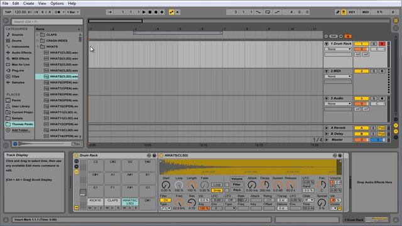The height and width of the screenshot is (226, 402).
Task: Expand the CRASH-RIDES folder
Action: click(38, 40)
